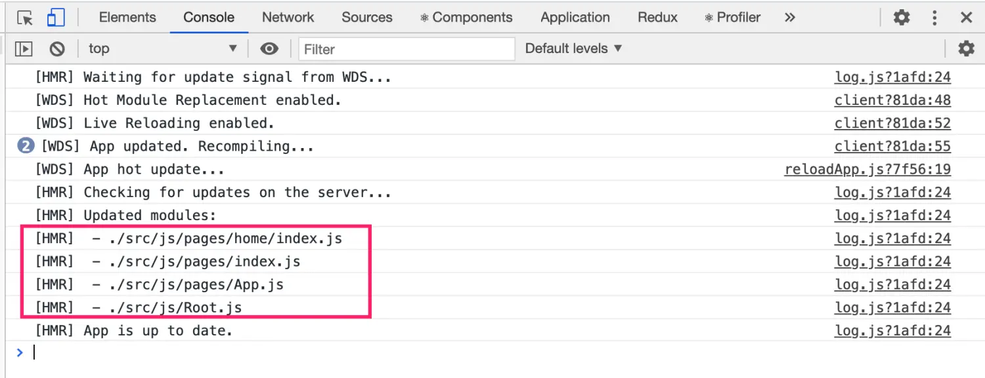
Task: Open the React Profiler tab
Action: tap(732, 18)
